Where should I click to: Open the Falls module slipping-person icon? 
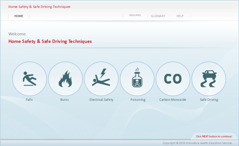(x=29, y=79)
